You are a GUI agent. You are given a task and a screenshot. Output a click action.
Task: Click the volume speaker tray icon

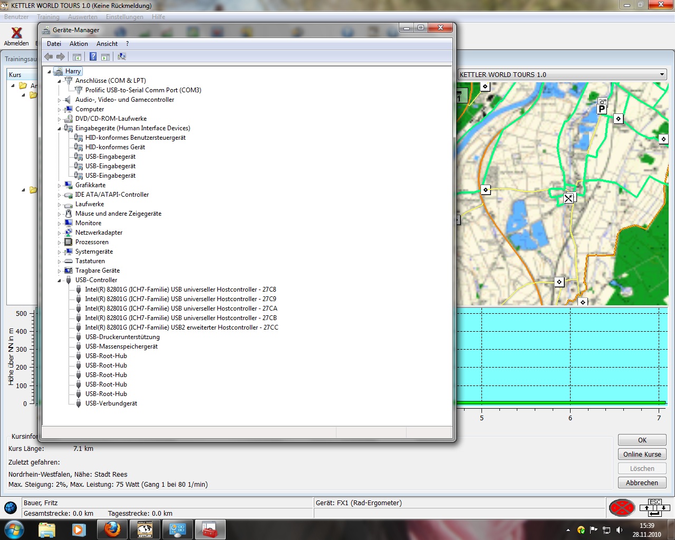(x=619, y=530)
